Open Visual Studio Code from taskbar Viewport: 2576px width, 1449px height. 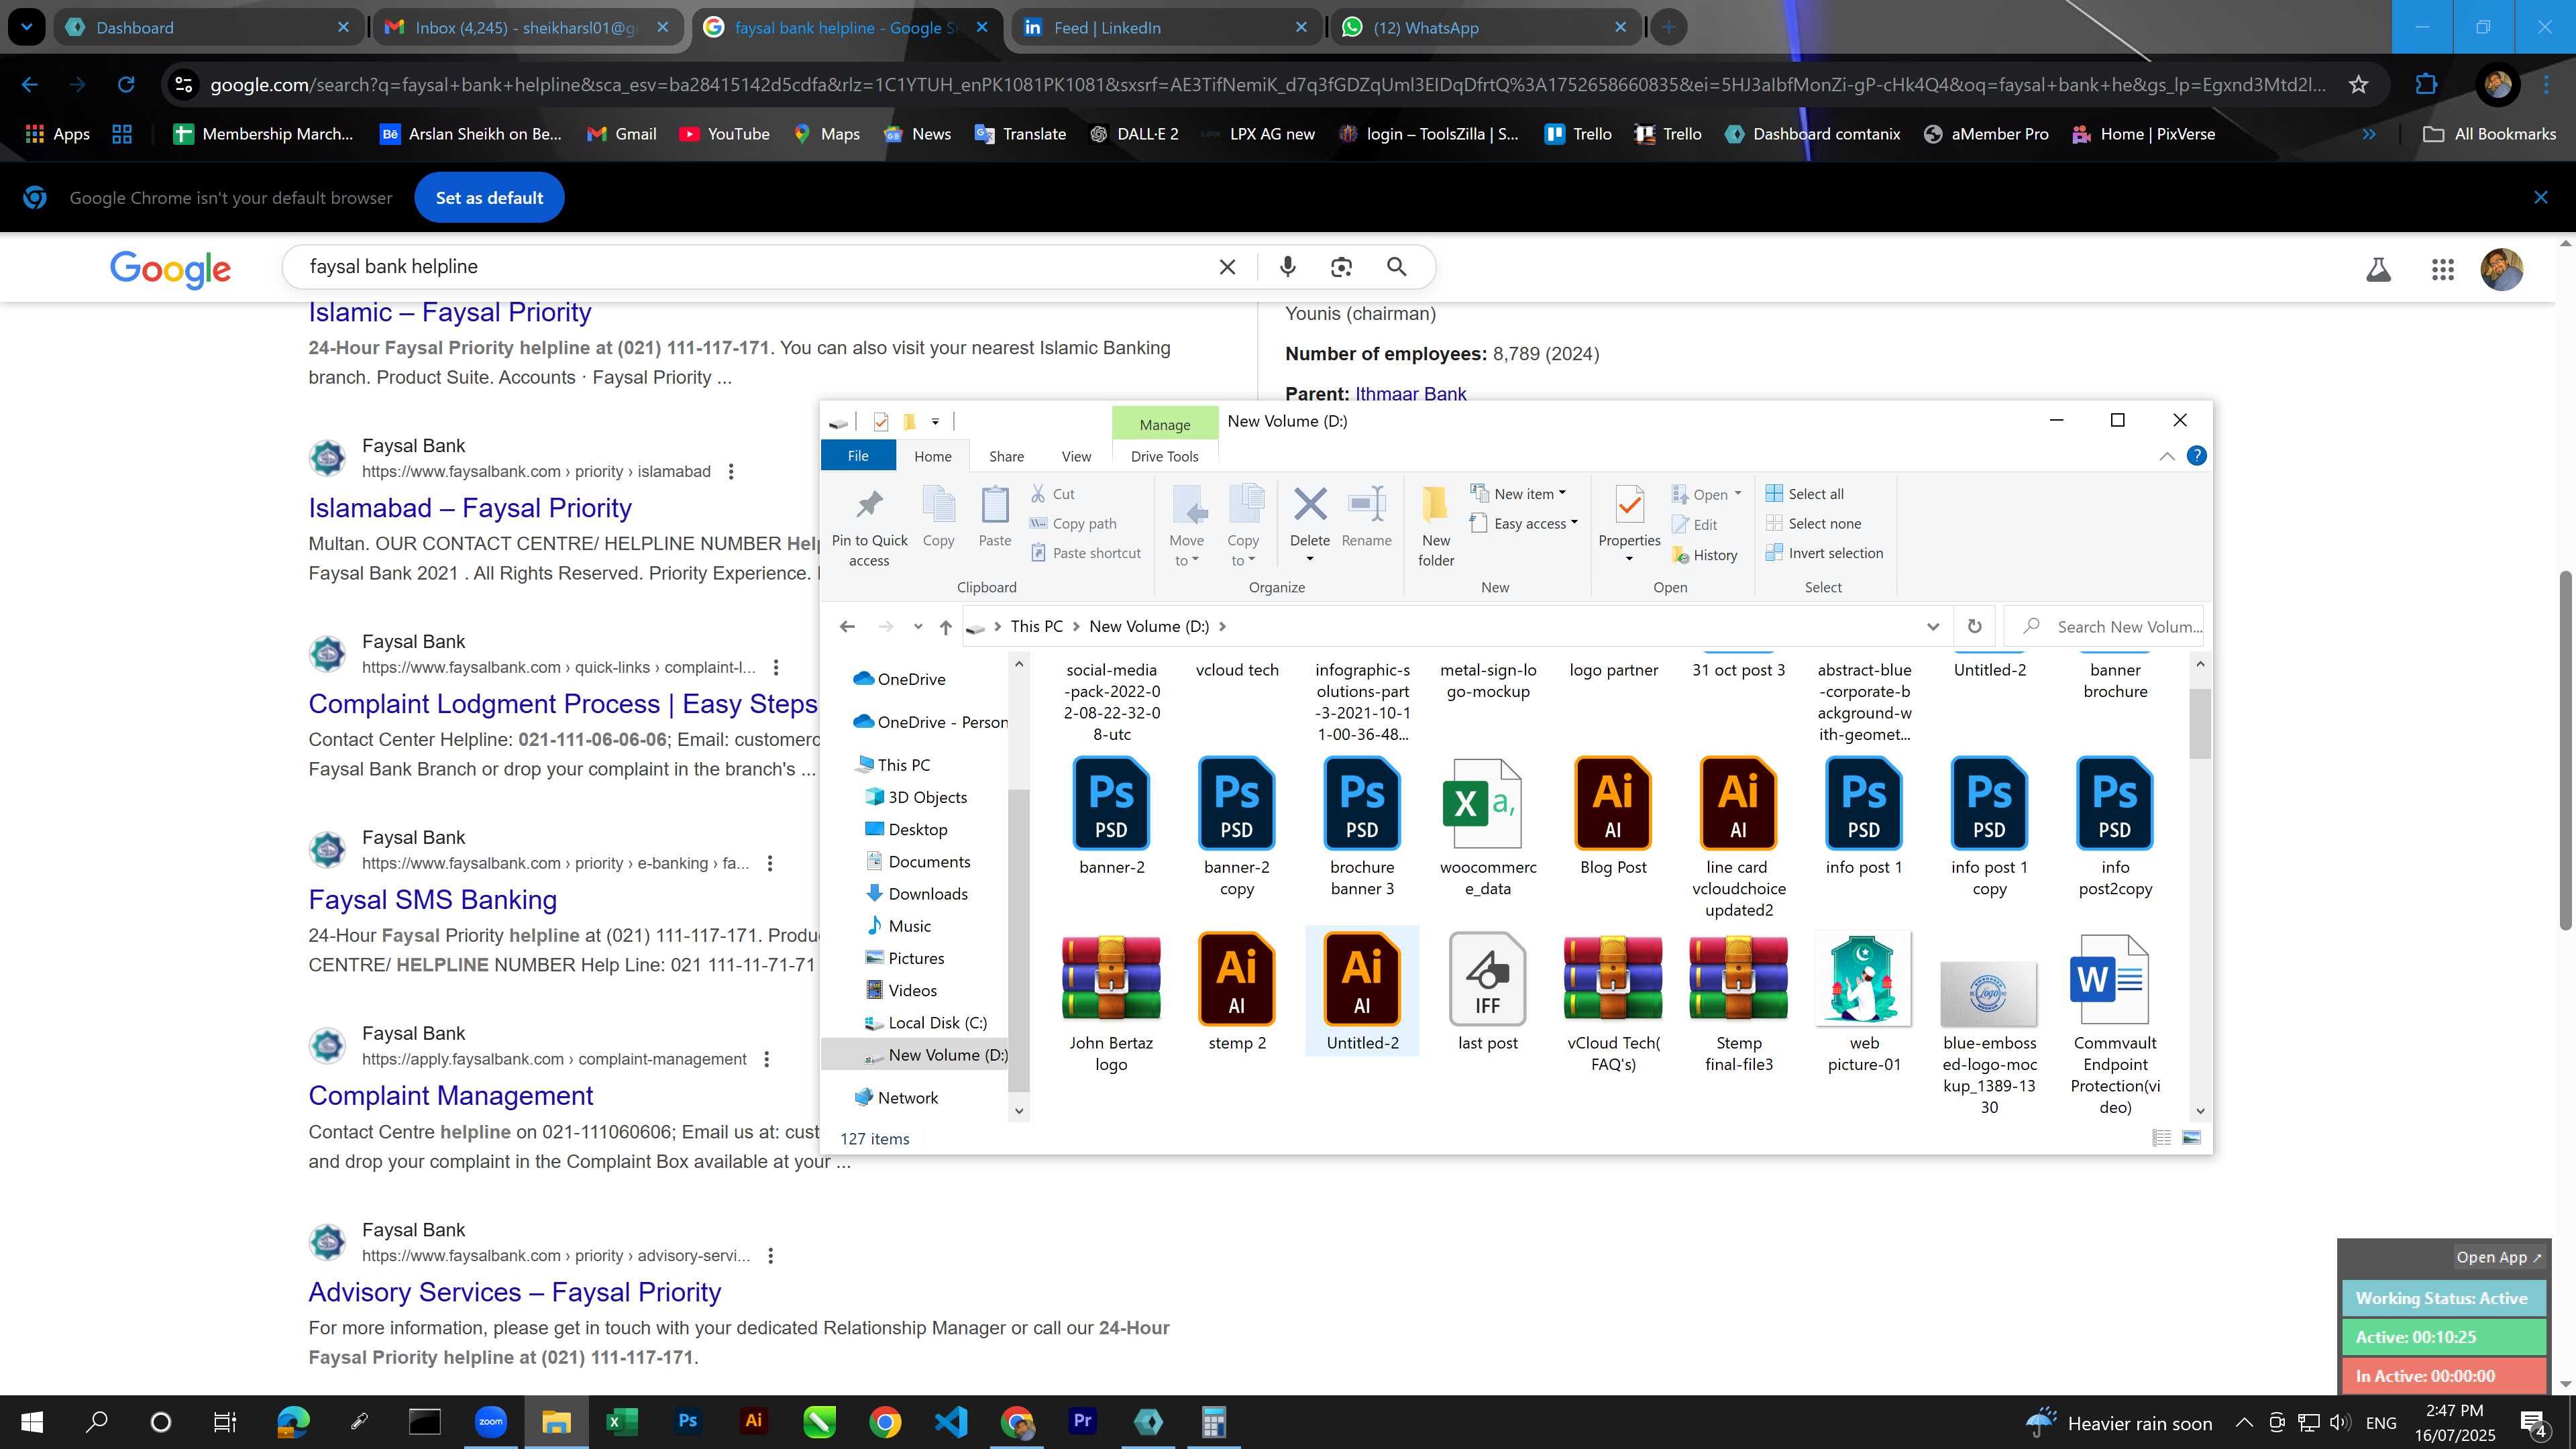click(950, 1421)
